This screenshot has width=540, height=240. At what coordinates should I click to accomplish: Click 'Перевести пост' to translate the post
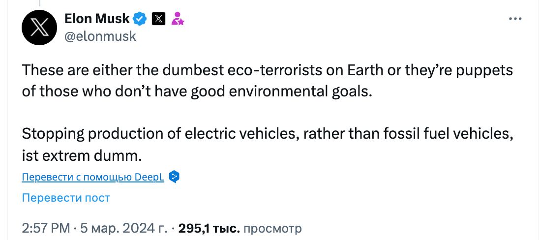[x=66, y=198]
